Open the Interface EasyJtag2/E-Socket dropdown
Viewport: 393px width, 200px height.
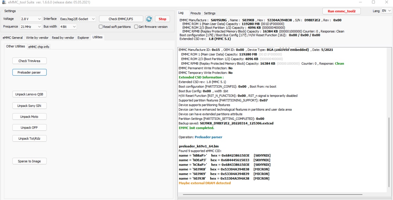pos(77,19)
